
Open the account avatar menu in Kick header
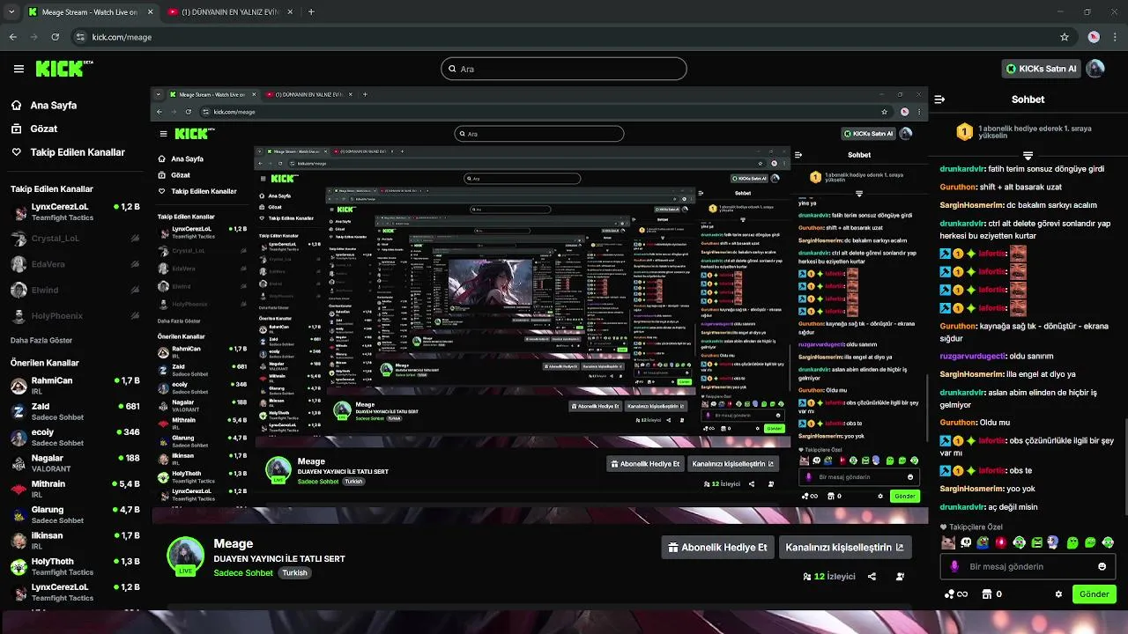pos(1095,69)
